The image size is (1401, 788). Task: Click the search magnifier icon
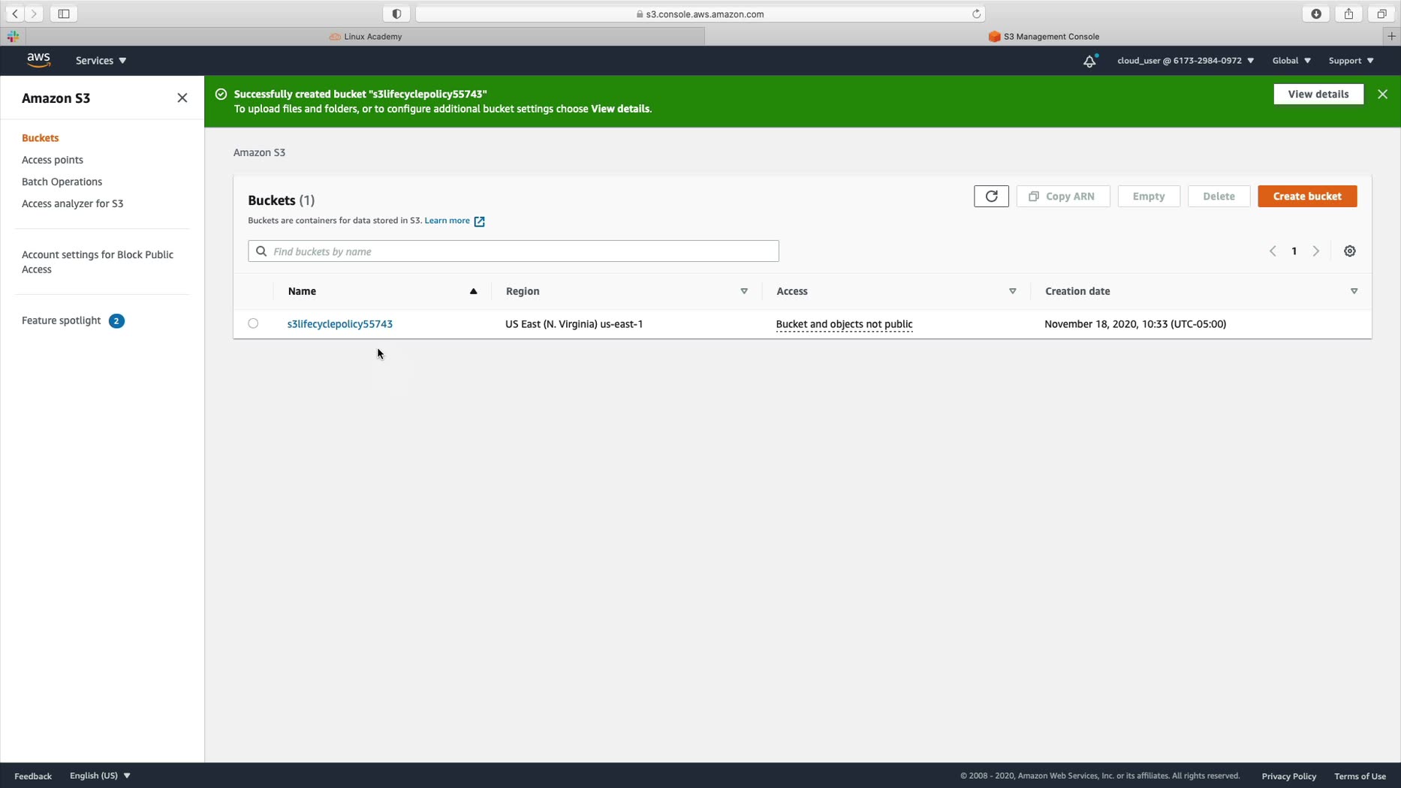[261, 251]
